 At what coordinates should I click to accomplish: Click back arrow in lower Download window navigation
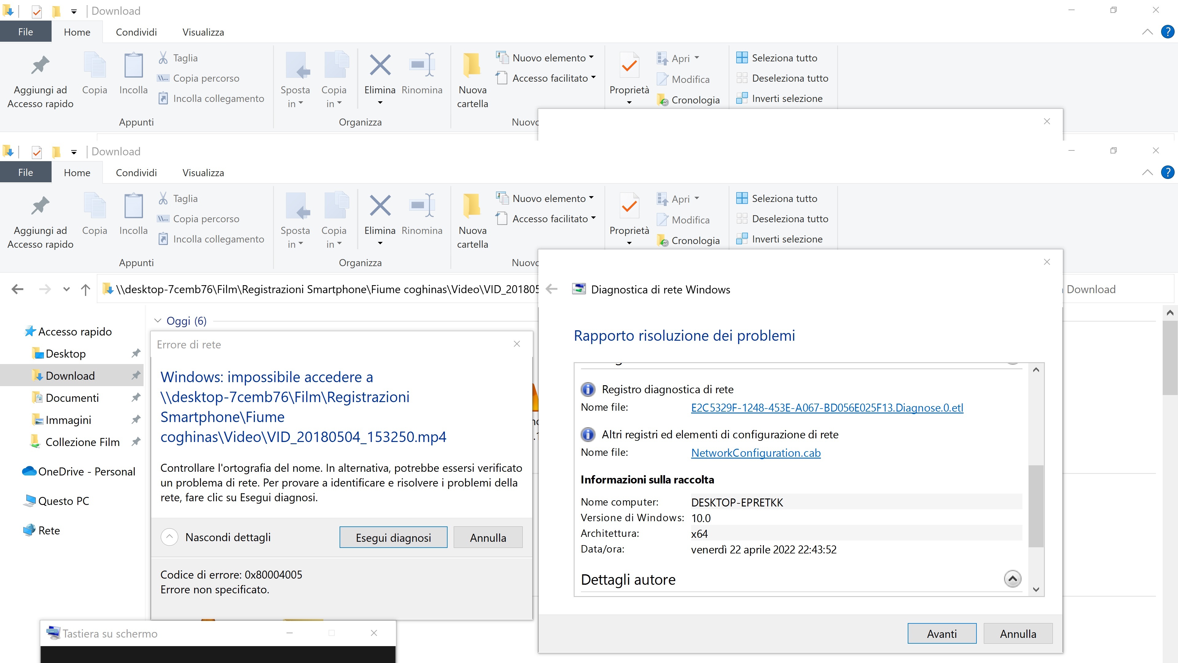point(17,289)
